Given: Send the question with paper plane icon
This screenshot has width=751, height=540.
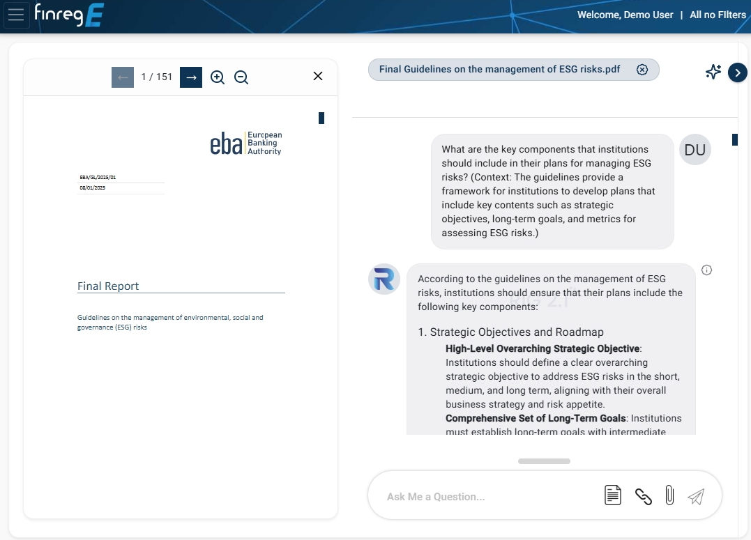Looking at the screenshot, I should click(696, 496).
